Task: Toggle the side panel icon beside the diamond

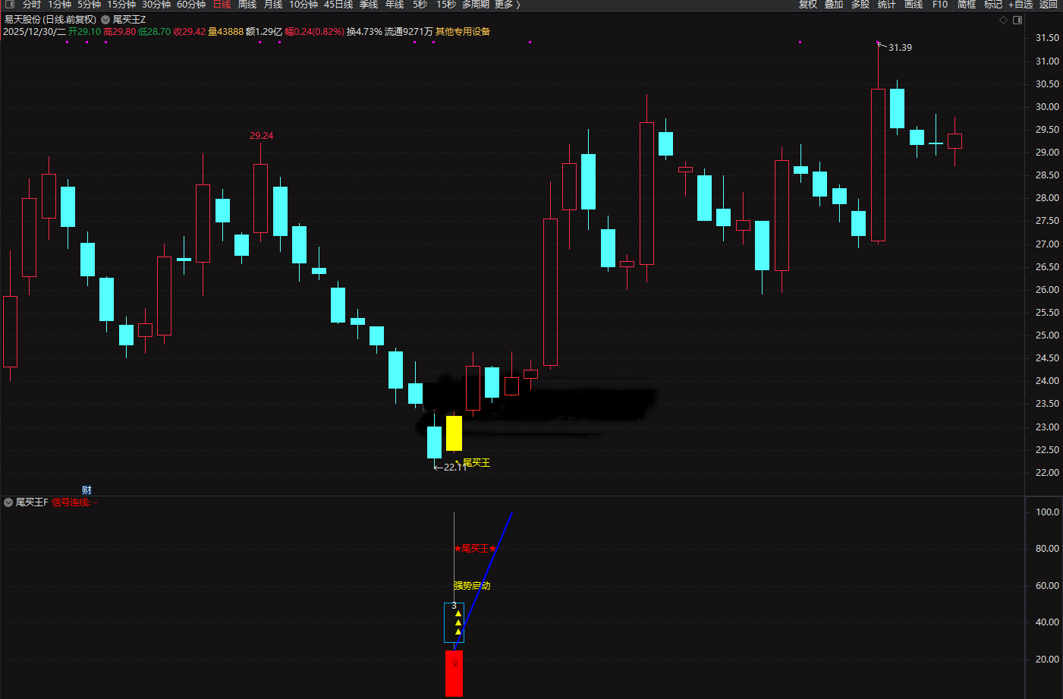Action: pos(1017,20)
